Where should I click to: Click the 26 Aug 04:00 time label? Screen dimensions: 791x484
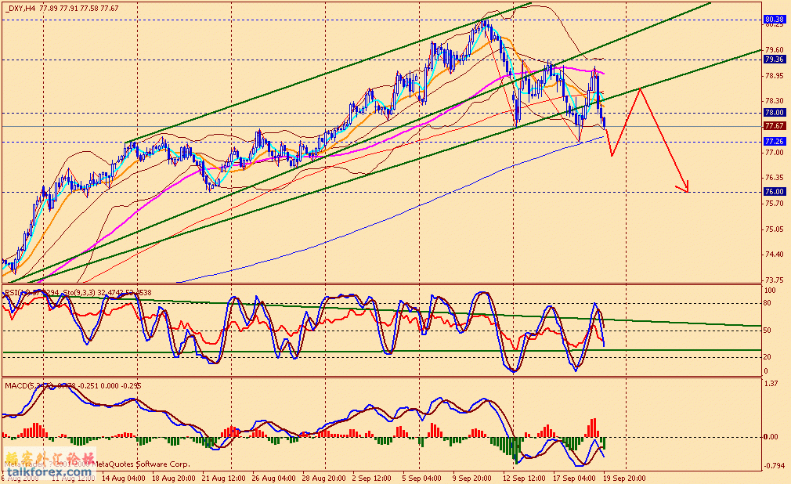(274, 478)
